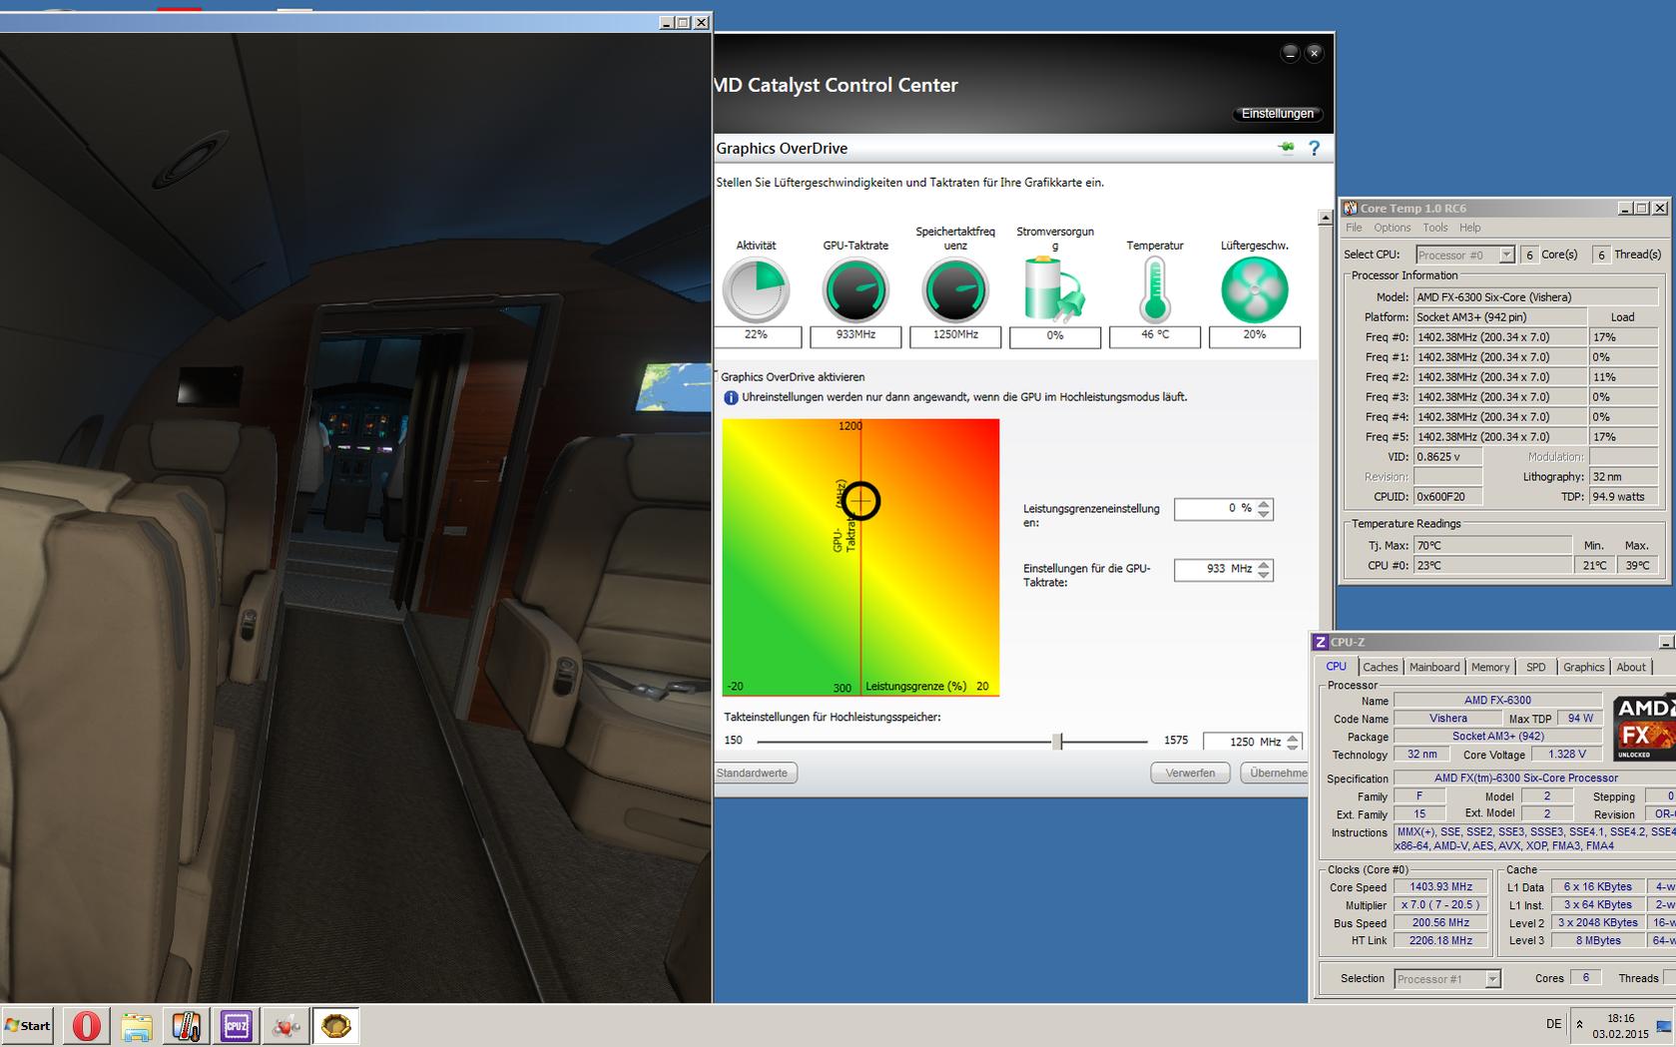The height and width of the screenshot is (1047, 1676).
Task: Switch to the Graphics tab in CPU-Z
Action: tap(1584, 667)
